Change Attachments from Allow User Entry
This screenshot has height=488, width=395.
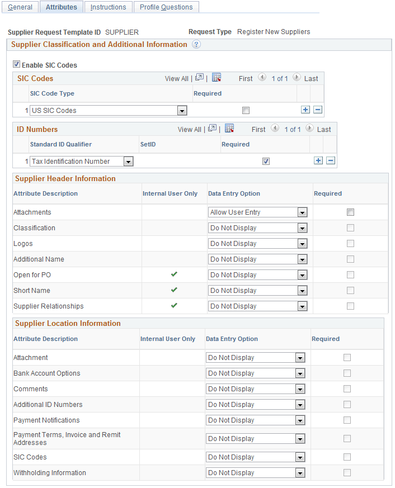tap(302, 212)
